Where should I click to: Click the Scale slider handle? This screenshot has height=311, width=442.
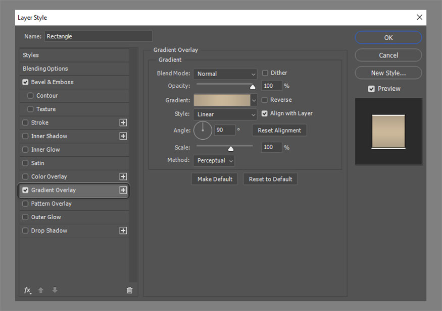pos(231,149)
